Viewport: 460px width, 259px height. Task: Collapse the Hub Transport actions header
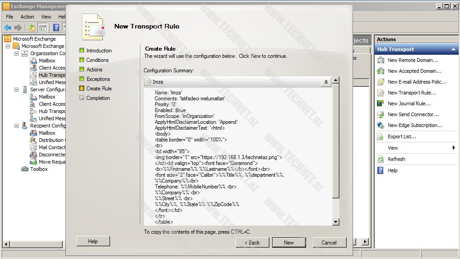[453, 49]
